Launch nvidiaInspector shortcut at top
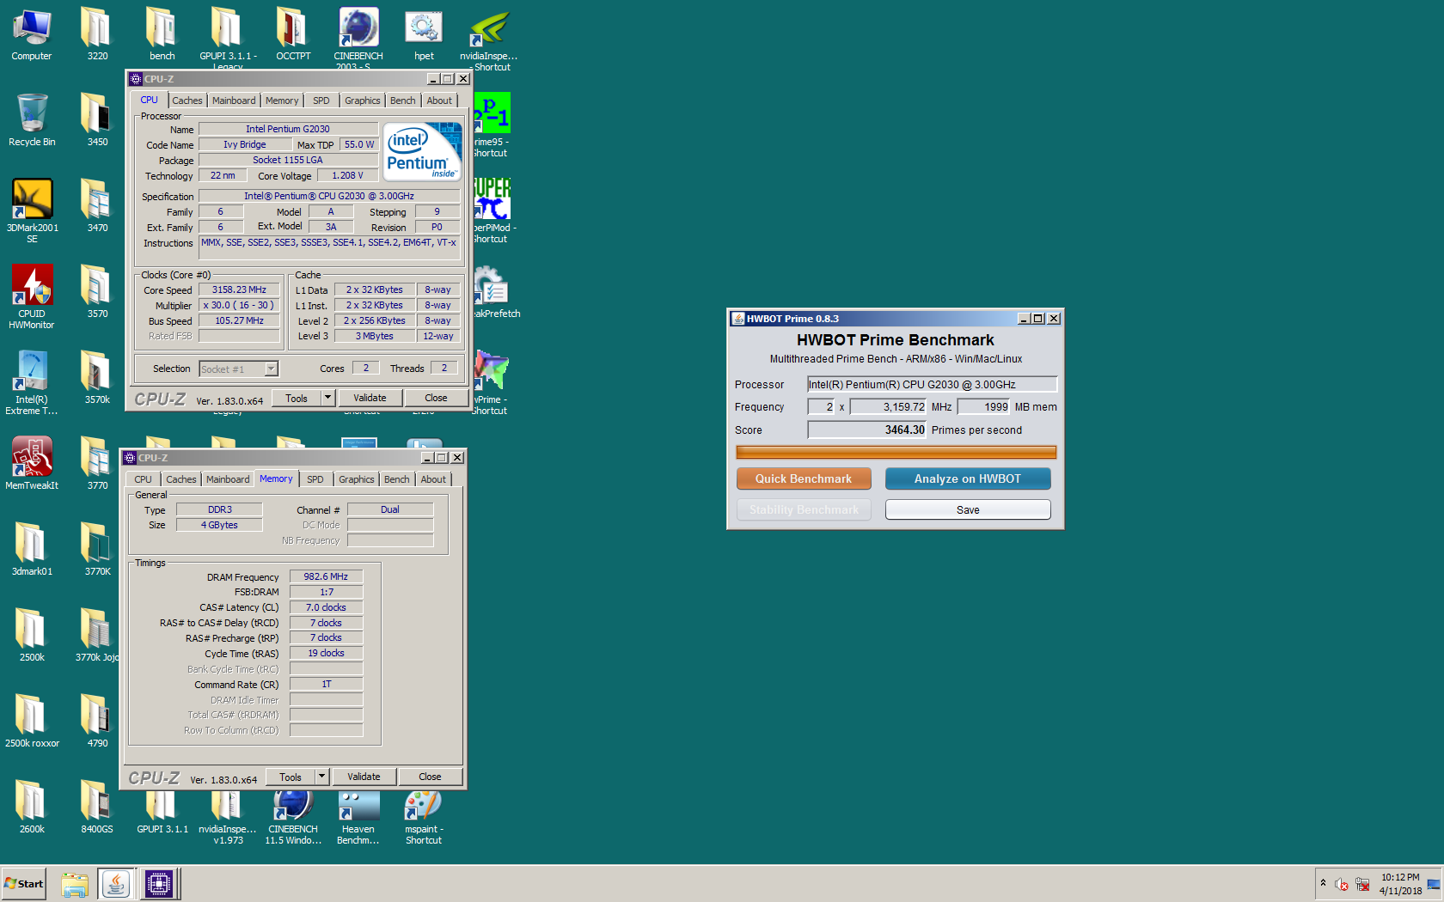Image resolution: width=1444 pixels, height=902 pixels. pos(489,39)
